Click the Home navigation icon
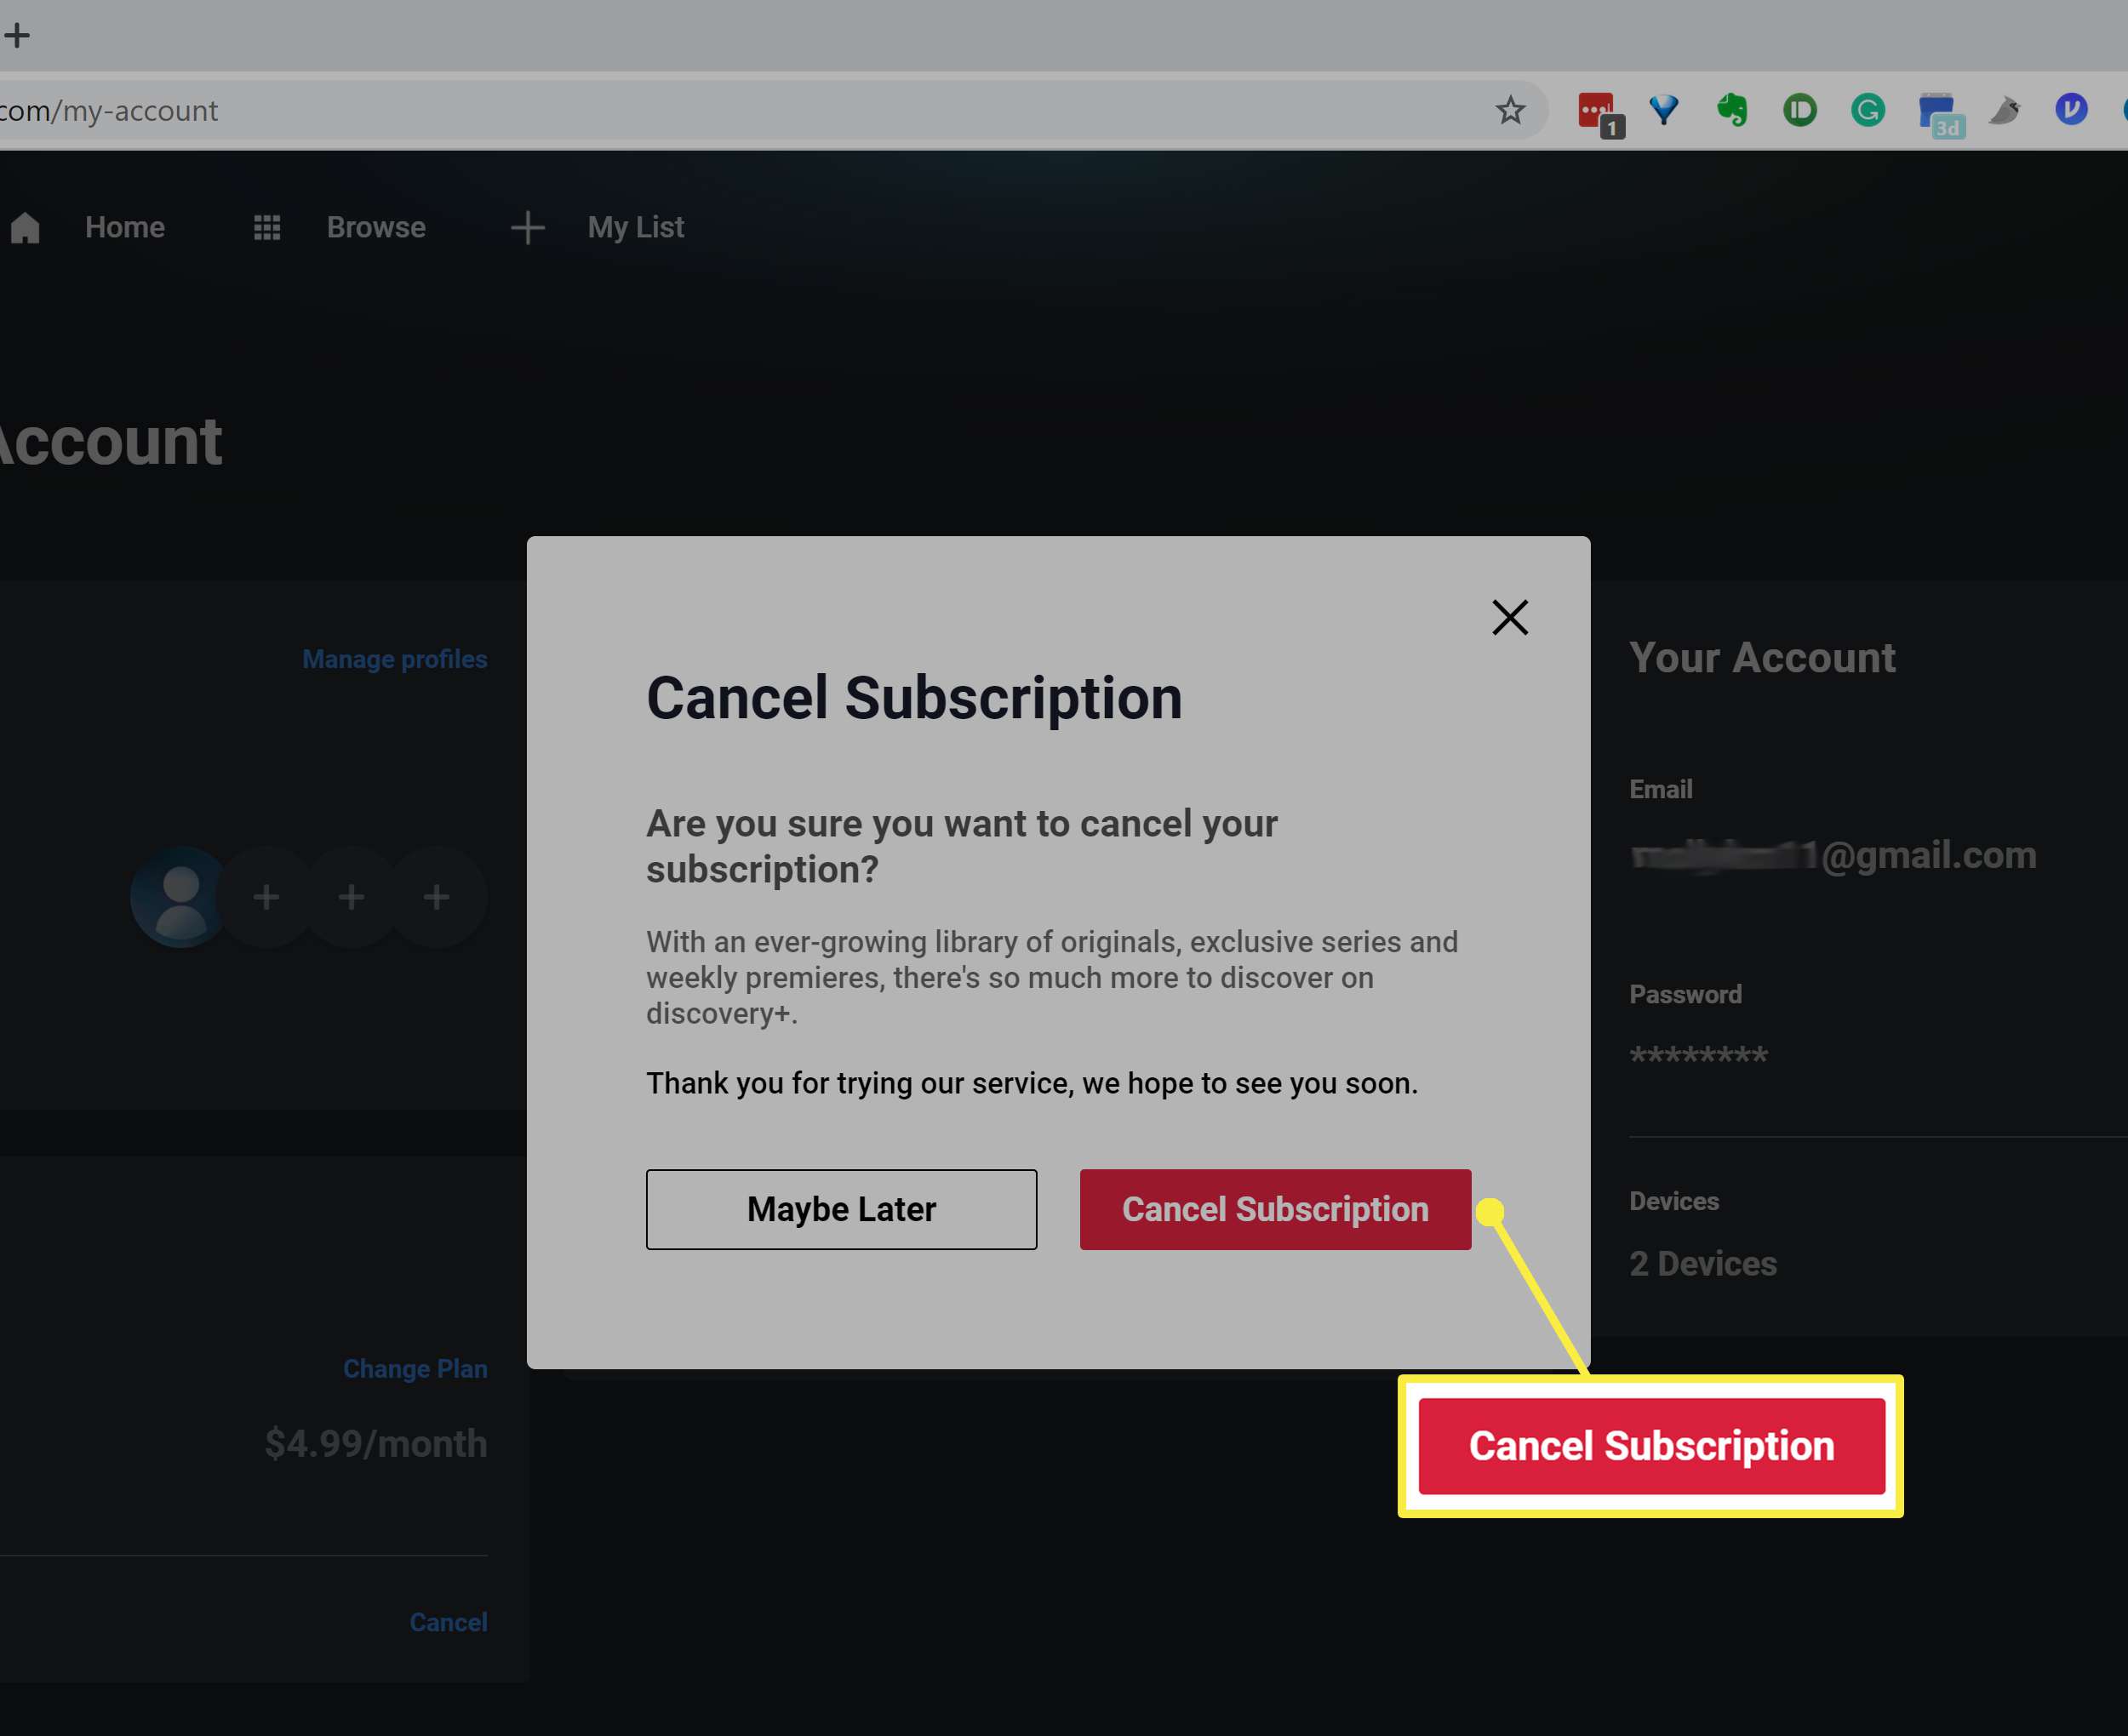 (x=26, y=226)
